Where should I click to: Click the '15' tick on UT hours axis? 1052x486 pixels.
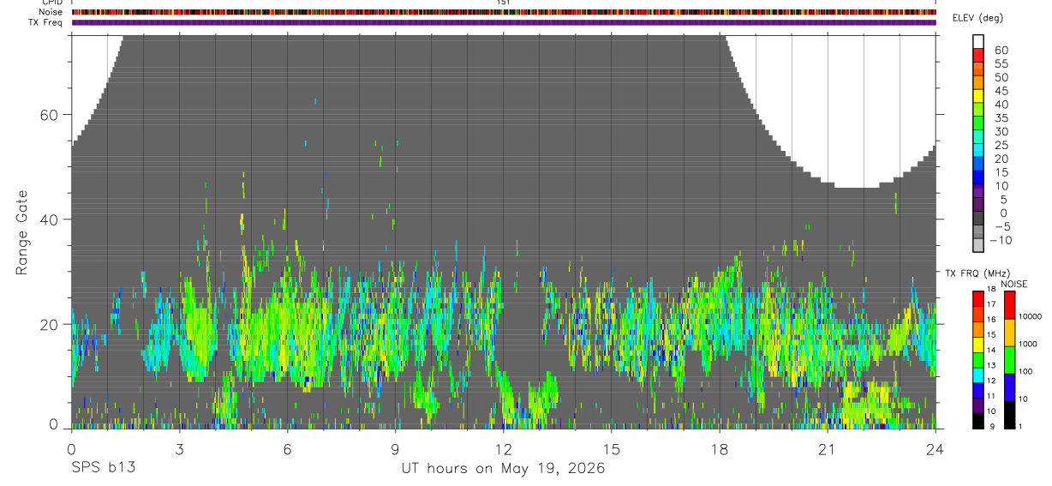[x=612, y=447]
